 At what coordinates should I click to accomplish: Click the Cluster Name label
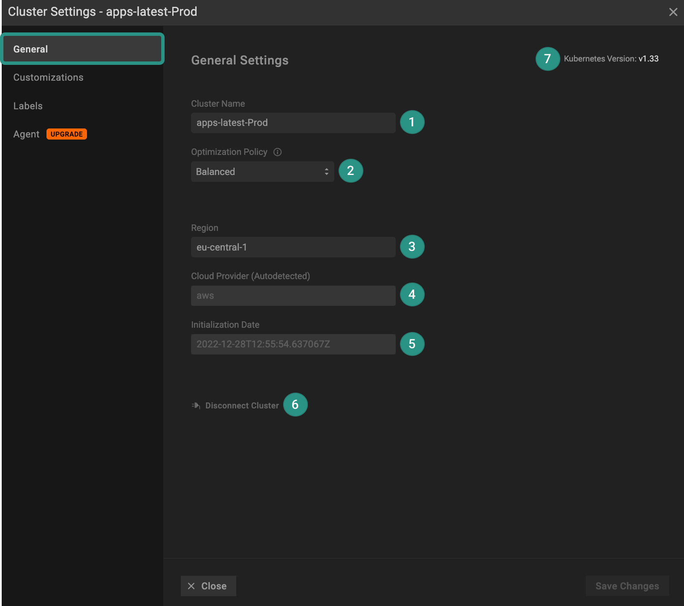(x=218, y=104)
